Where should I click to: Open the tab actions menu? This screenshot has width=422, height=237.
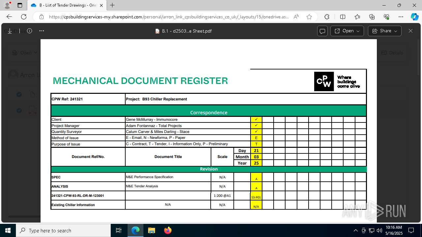click(20, 5)
